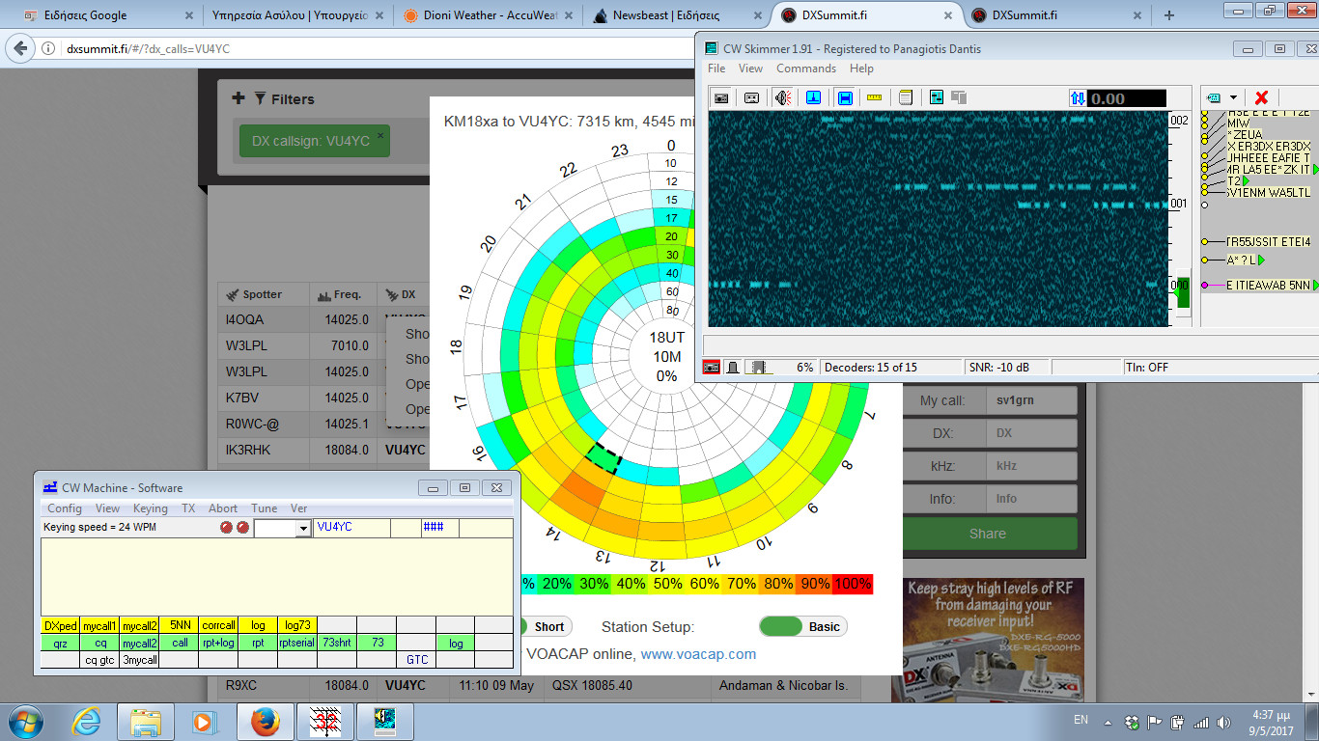Click the kHz input field
Viewport: 1319px width, 741px height.
[1030, 466]
